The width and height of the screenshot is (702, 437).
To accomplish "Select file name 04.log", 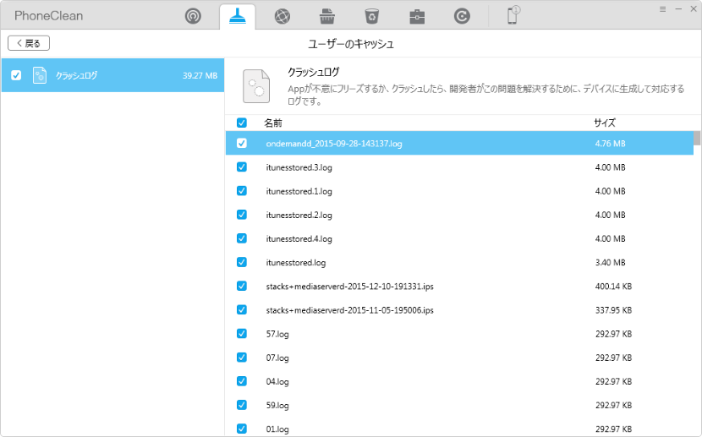I will pyautogui.click(x=277, y=381).
